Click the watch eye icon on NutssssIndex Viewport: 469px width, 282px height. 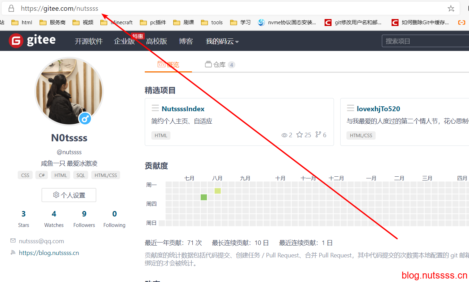click(x=284, y=135)
